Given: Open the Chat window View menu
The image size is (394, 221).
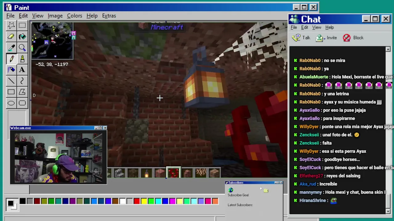Looking at the screenshot, I should coord(317,27).
